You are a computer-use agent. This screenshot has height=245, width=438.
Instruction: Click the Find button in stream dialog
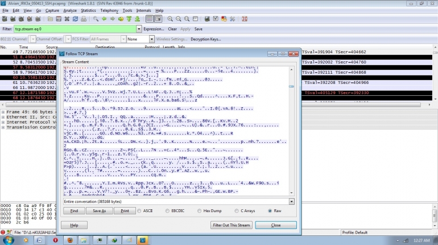click(x=74, y=211)
